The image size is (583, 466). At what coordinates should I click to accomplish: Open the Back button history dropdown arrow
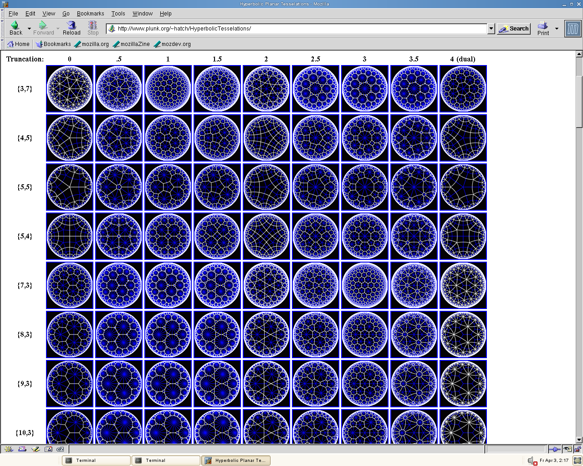29,29
